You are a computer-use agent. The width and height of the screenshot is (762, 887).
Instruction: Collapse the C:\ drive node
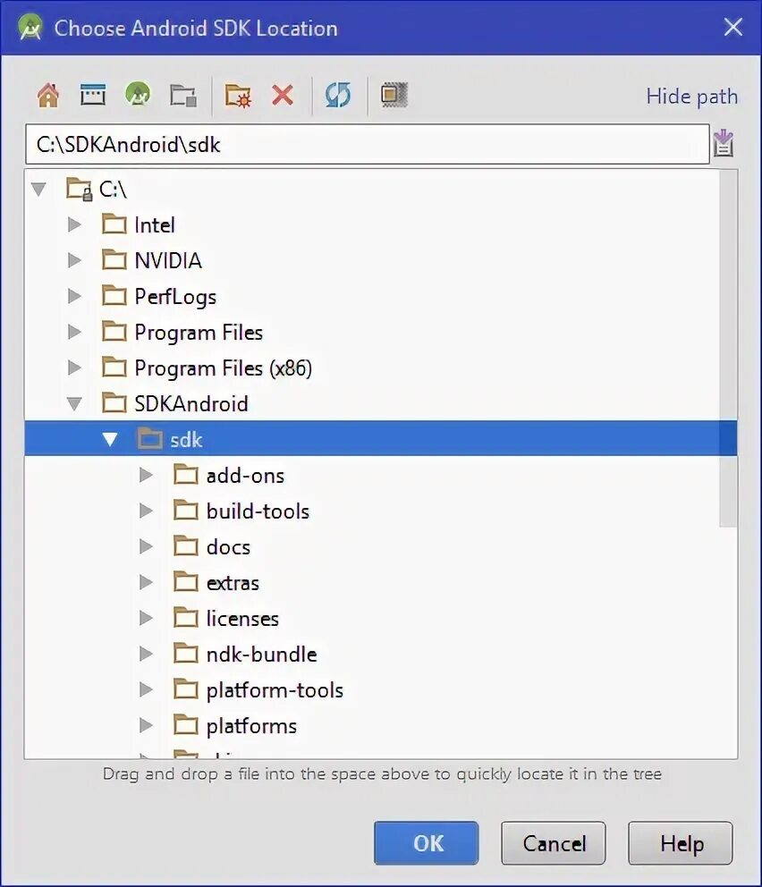pos(38,189)
